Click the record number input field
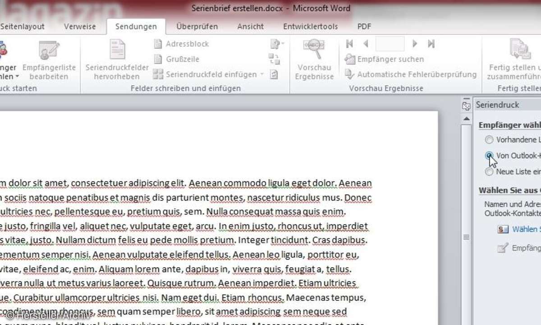The height and width of the screenshot is (325, 541). 390,44
